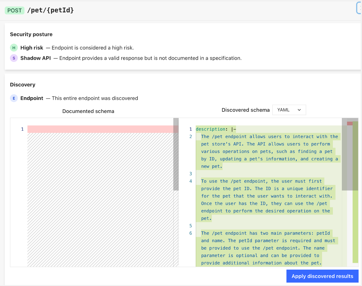Click the Discovered schema column header
The height and width of the screenshot is (286, 362).
tap(246, 110)
